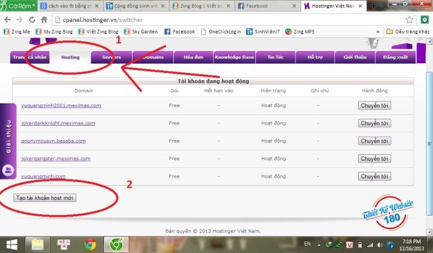Click Chuyển tới for anonymousvn.besaba.com
The height and width of the screenshot is (253, 433).
[374, 141]
